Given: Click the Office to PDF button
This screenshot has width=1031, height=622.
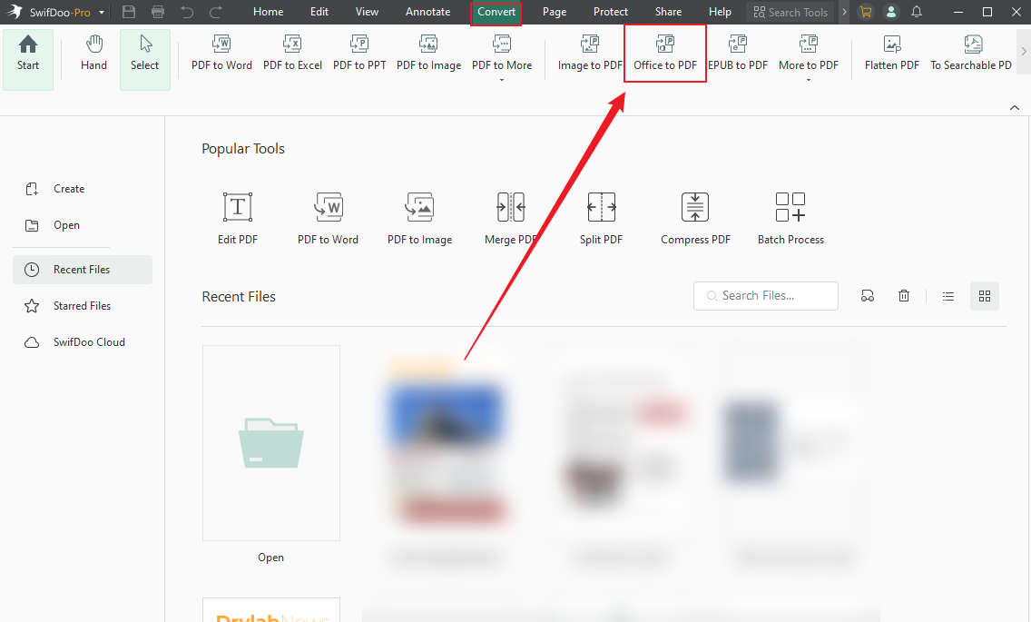Looking at the screenshot, I should coord(664,52).
